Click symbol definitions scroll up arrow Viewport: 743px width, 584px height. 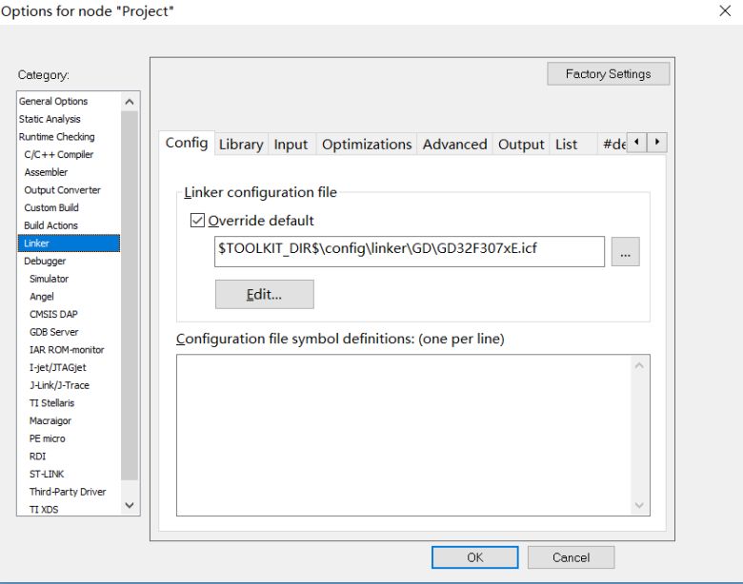(639, 365)
